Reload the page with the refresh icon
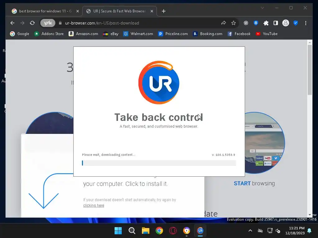 (32, 23)
